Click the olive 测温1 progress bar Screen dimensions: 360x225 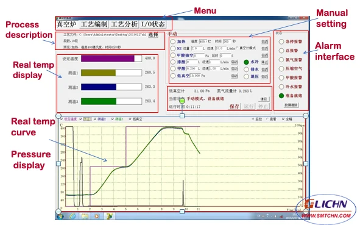111,73
